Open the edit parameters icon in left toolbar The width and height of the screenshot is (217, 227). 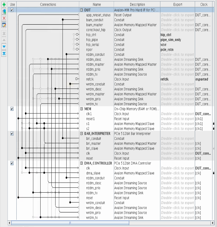(4, 25)
